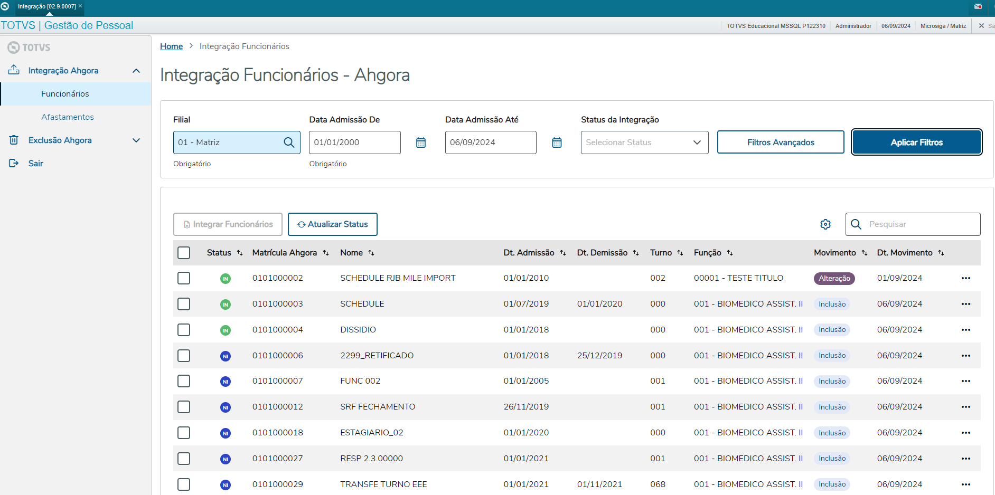Sort table by Função column

click(730, 253)
